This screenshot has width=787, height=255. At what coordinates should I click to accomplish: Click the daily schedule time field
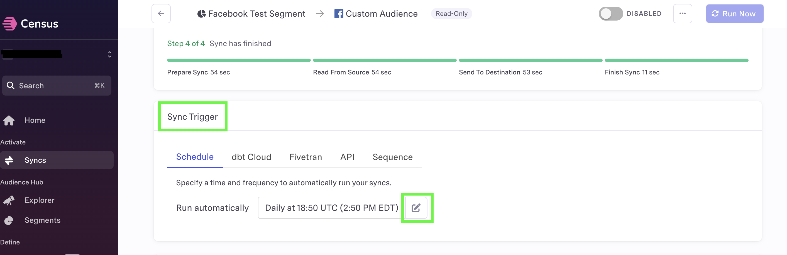[x=331, y=208]
